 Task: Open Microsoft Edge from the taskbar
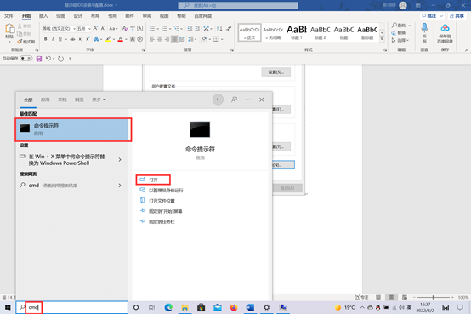[168, 307]
